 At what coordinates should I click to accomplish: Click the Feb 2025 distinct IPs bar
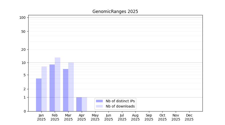52,88
